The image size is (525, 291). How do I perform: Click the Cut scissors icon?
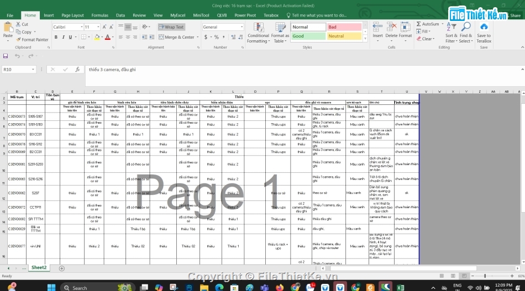(18, 24)
